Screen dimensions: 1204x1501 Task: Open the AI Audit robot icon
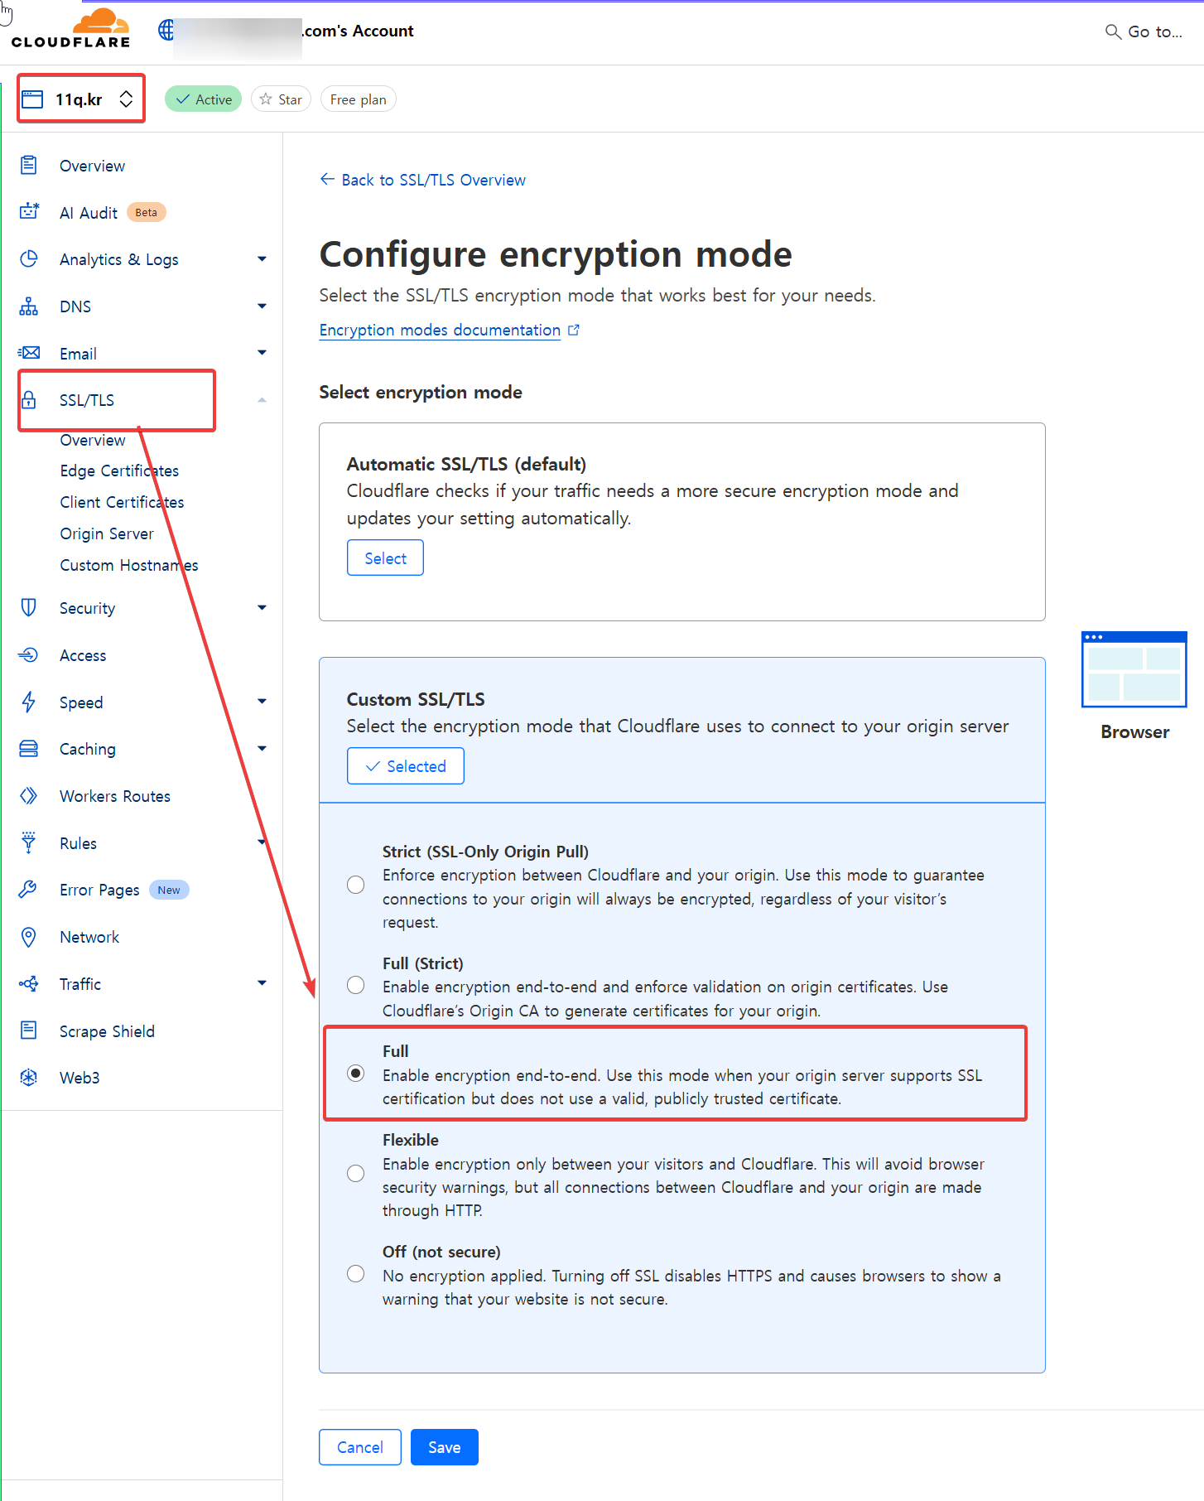(x=29, y=211)
